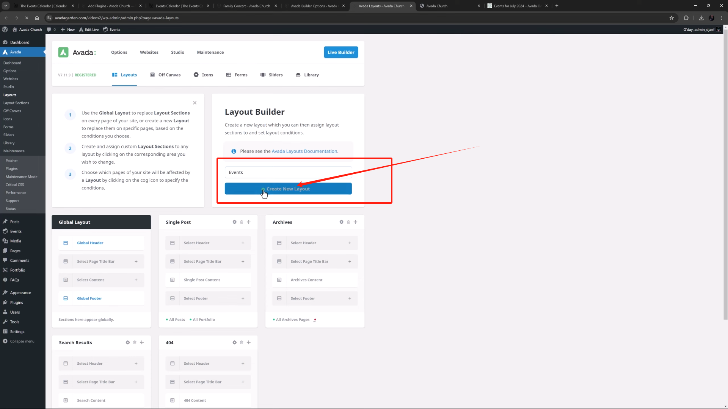
Task: Open the Maintenance menu in the Avada header
Action: point(210,52)
